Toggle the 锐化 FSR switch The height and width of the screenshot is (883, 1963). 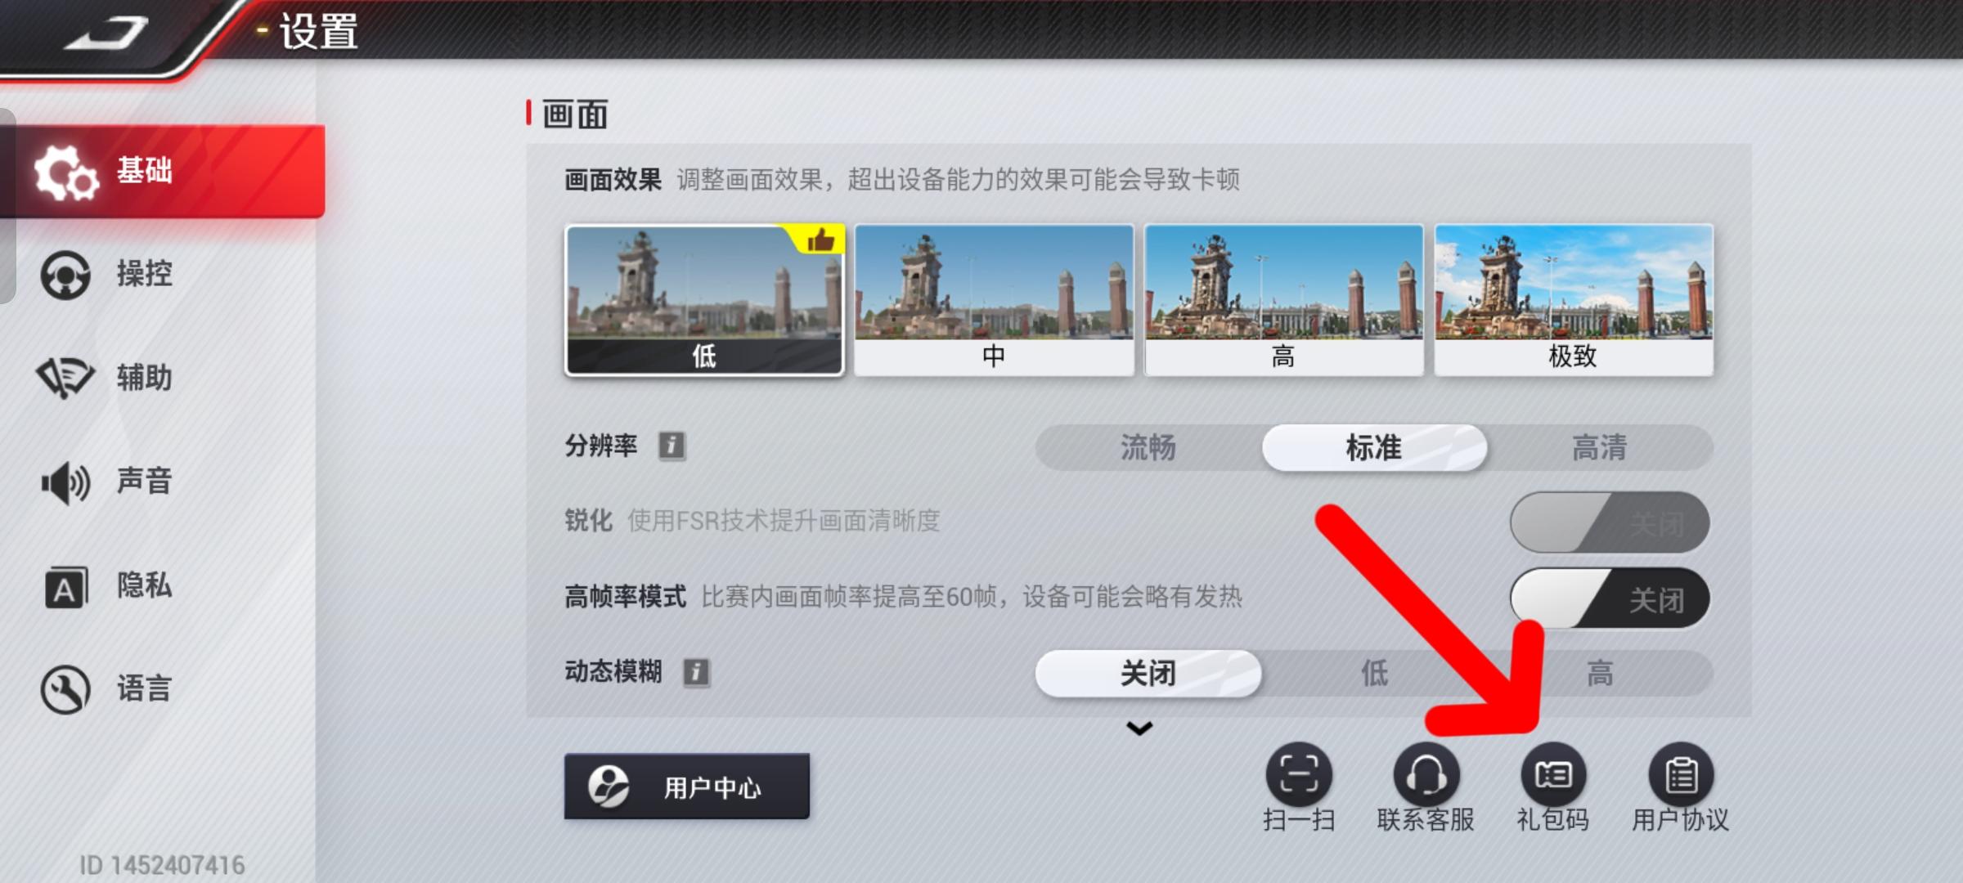[1609, 522]
